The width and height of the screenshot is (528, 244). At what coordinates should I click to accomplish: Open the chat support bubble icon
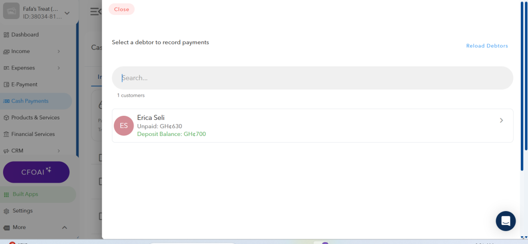point(505,221)
